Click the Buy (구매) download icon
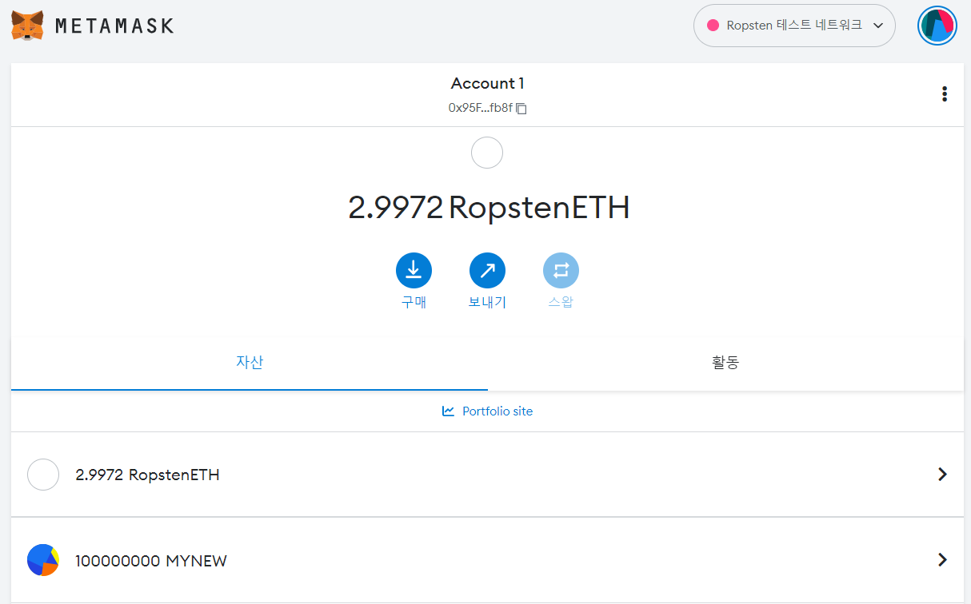The height and width of the screenshot is (604, 971). 414,271
